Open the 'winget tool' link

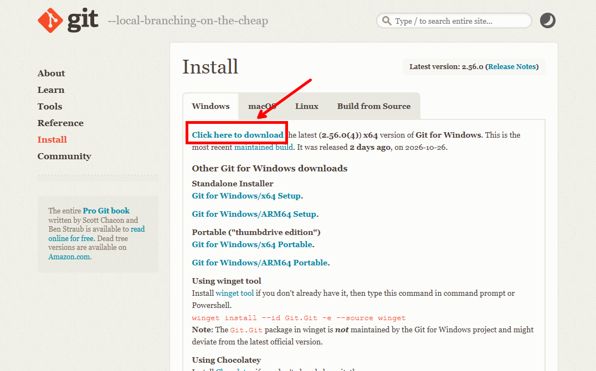tap(234, 293)
